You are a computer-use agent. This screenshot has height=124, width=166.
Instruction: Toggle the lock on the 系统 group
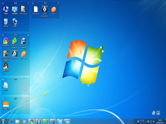coord(3,3)
